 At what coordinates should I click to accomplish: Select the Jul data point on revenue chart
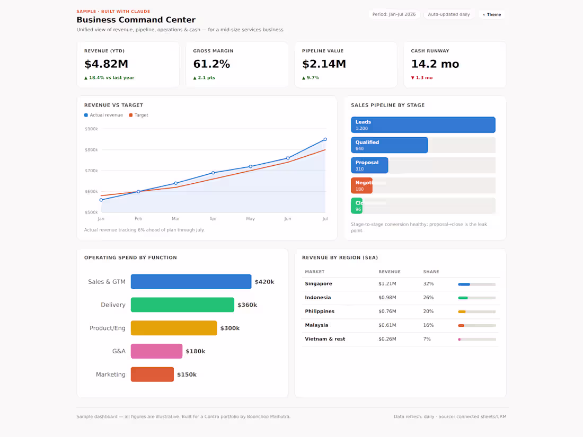(325, 139)
